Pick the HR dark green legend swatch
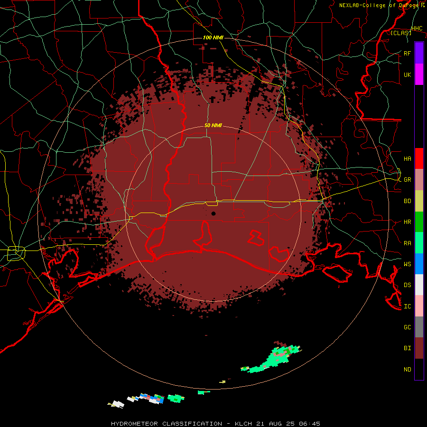This screenshot has height=427, width=427. click(x=419, y=222)
